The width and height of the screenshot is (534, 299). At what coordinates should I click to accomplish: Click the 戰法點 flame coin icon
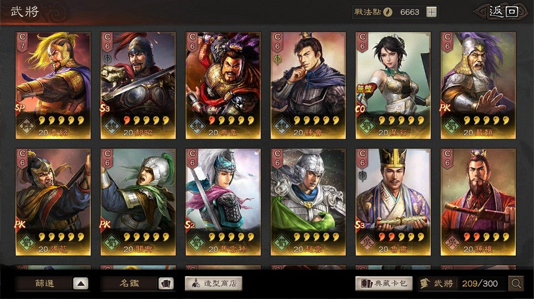388,12
